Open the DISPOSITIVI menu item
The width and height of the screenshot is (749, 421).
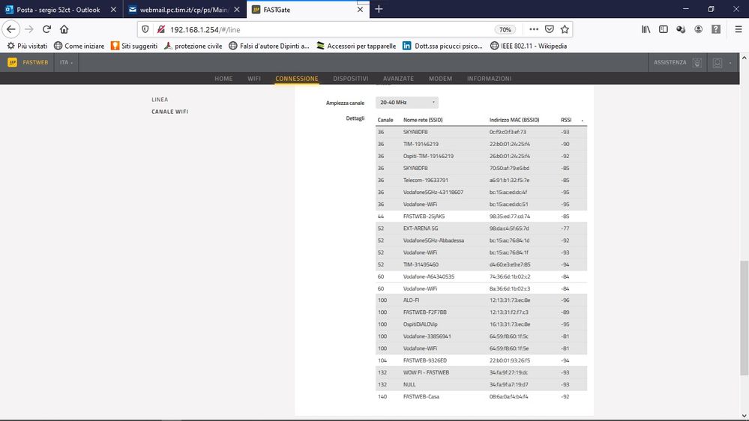pyautogui.click(x=351, y=78)
